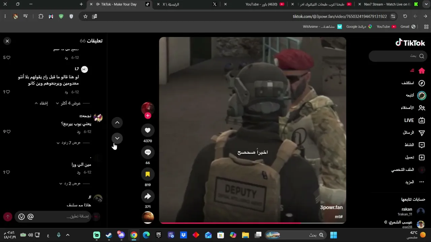Switch to the Nxv7 Stream tab
Image resolution: width=431 pixels, height=242 pixels.
point(389,4)
